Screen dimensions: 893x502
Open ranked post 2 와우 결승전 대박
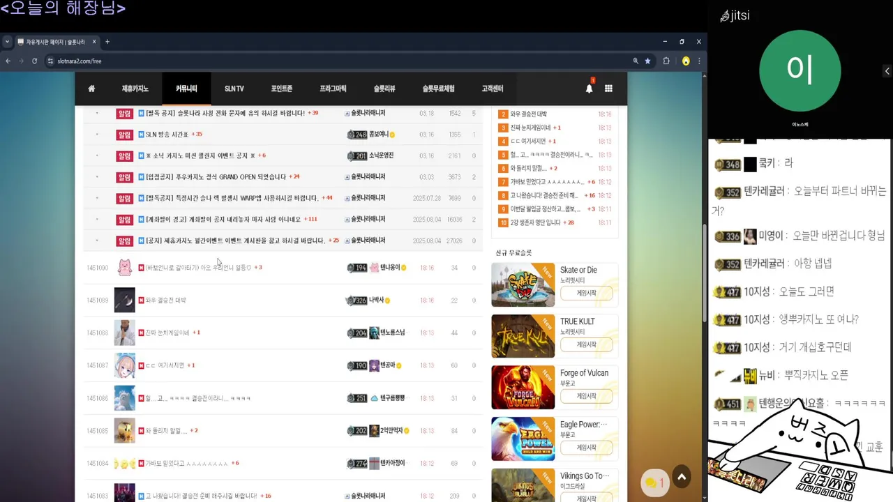click(529, 114)
